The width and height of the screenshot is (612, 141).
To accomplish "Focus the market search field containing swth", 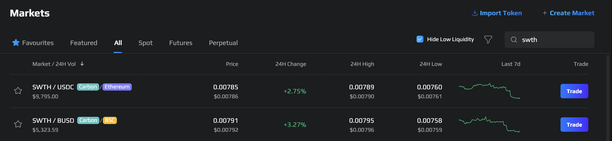I will pos(549,40).
